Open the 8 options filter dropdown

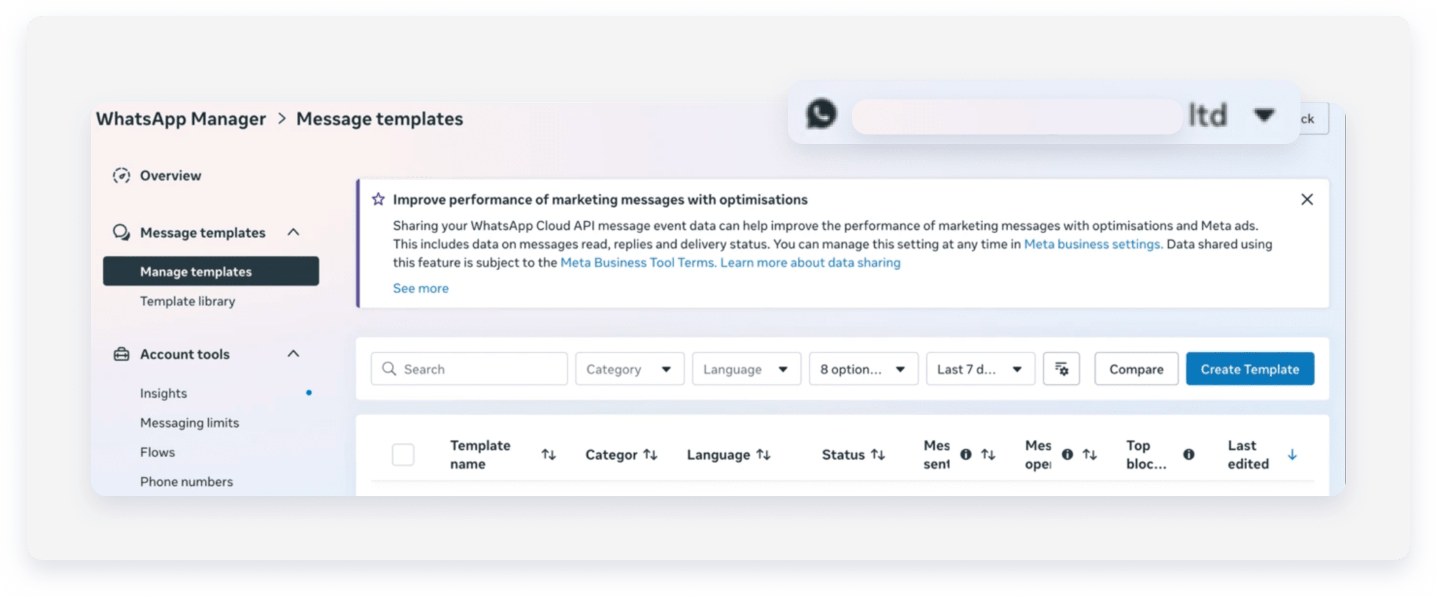coord(863,369)
